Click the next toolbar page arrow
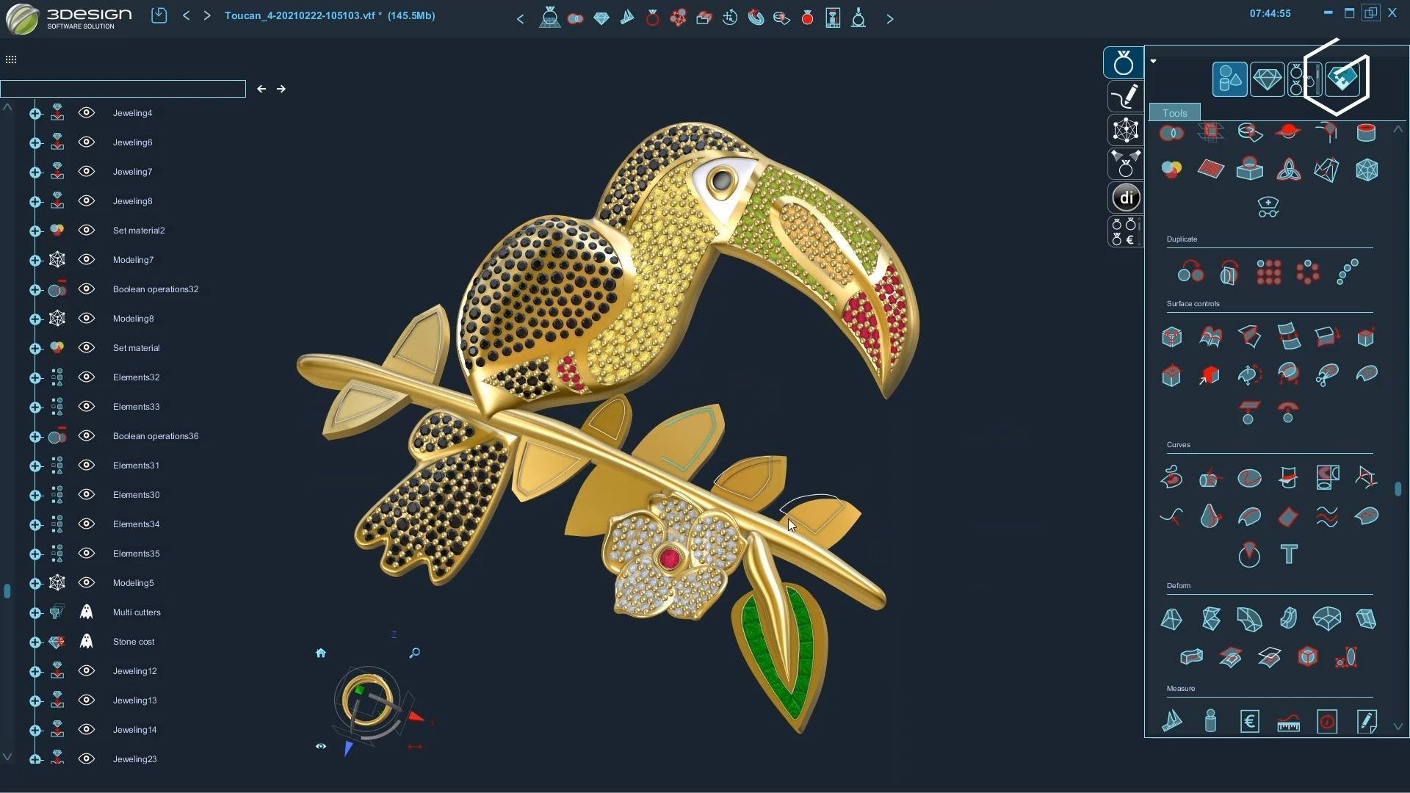 click(x=889, y=19)
